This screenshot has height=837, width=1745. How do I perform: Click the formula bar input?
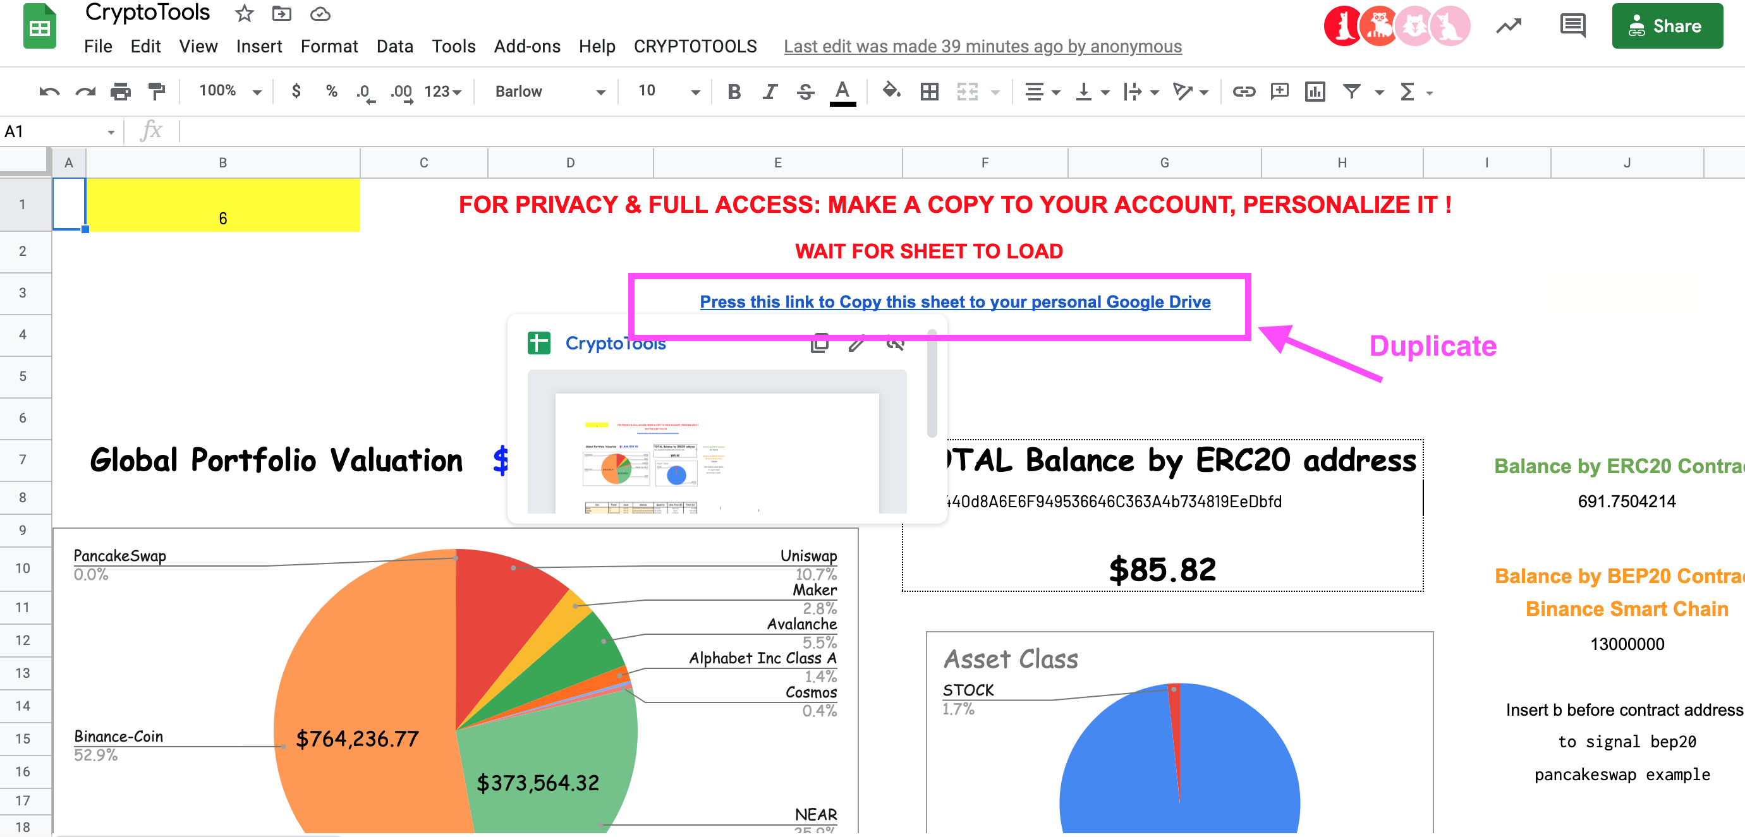[962, 131]
